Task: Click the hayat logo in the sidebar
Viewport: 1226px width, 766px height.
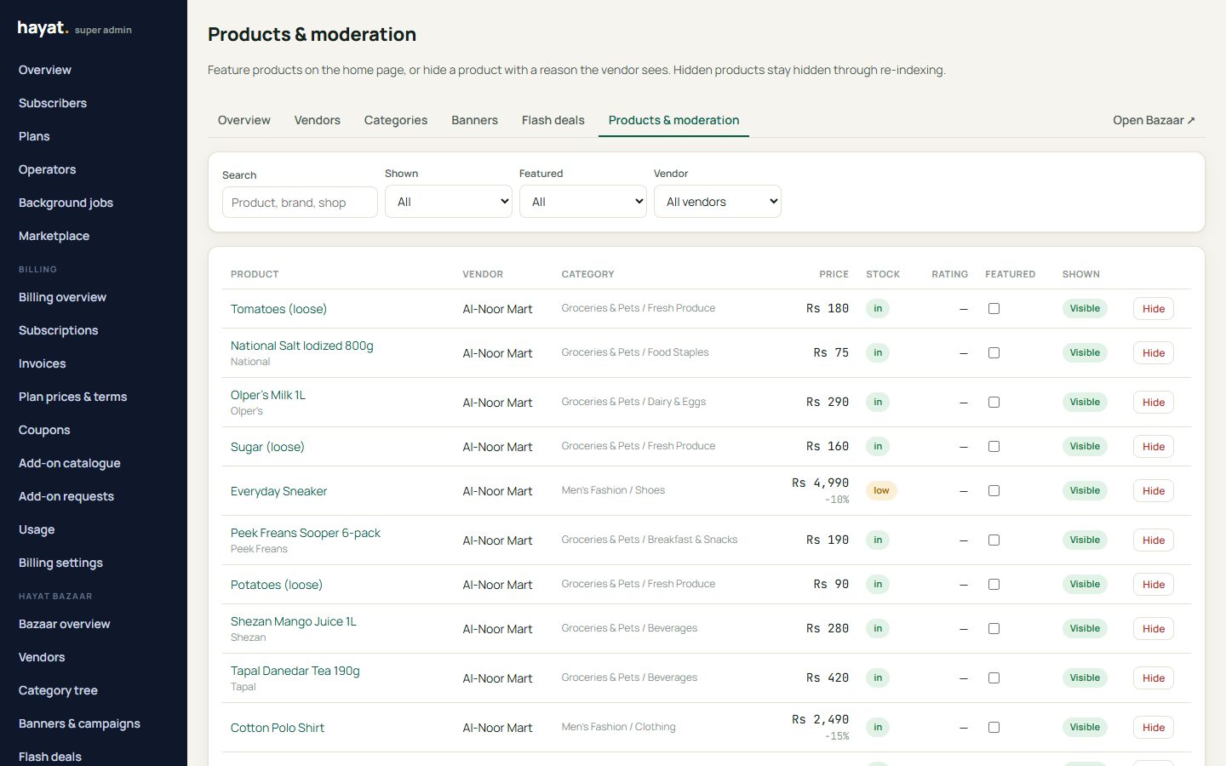Action: click(x=43, y=28)
